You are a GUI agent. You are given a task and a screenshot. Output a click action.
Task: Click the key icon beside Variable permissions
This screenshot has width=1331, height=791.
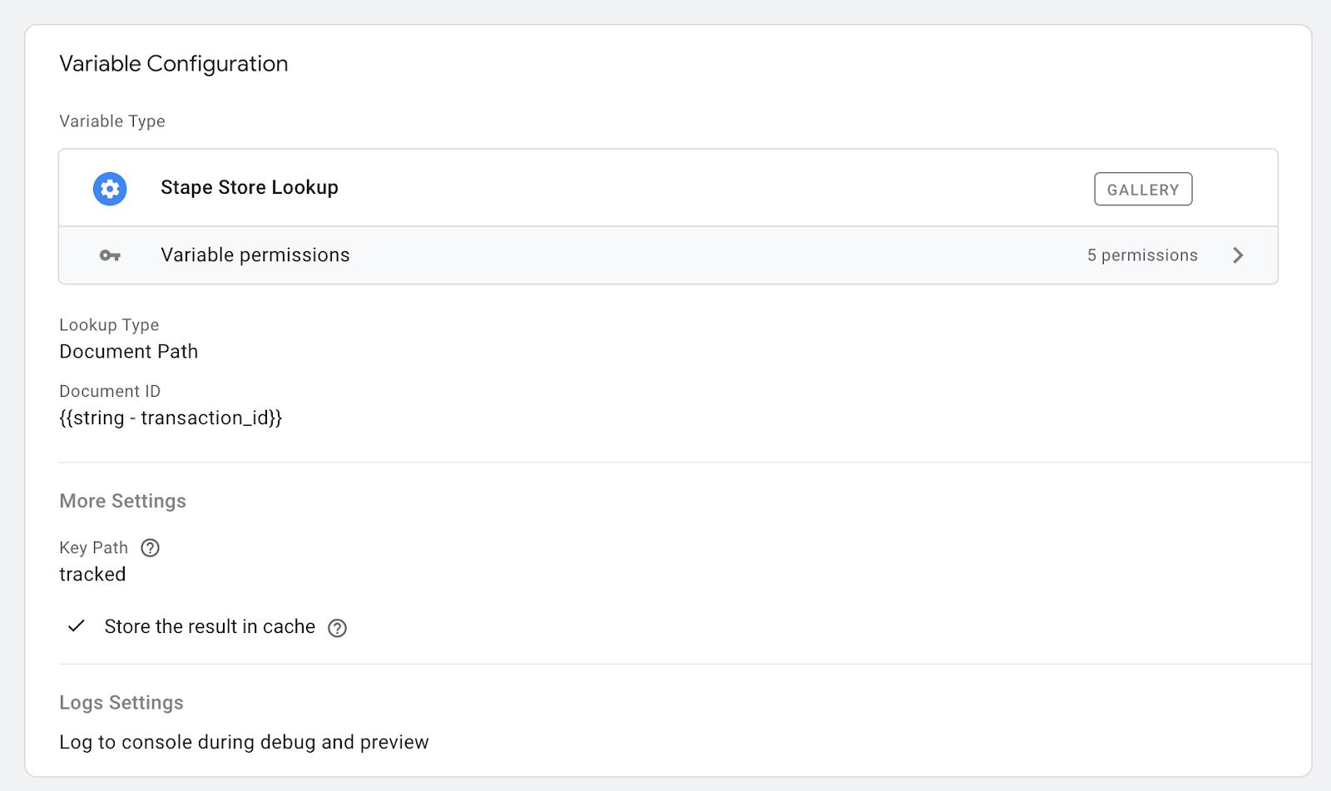coord(110,255)
